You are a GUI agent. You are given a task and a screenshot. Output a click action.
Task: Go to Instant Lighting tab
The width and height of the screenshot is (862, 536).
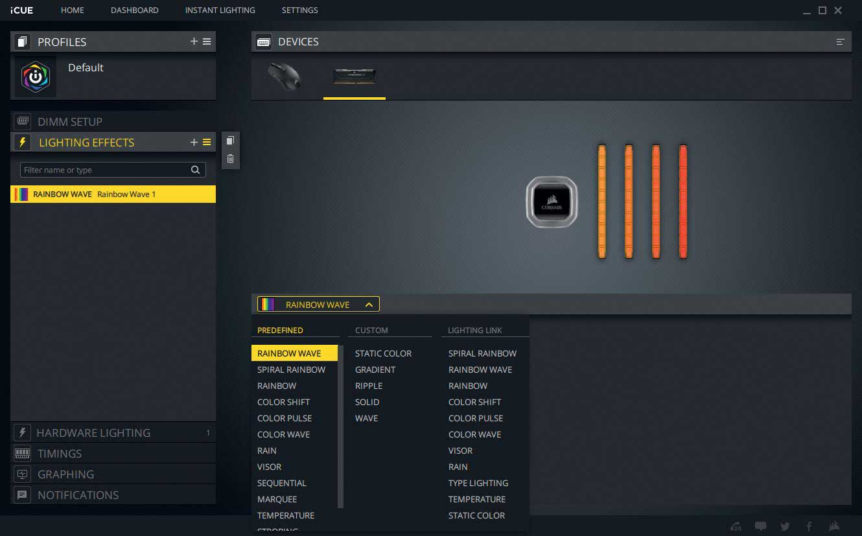point(220,10)
